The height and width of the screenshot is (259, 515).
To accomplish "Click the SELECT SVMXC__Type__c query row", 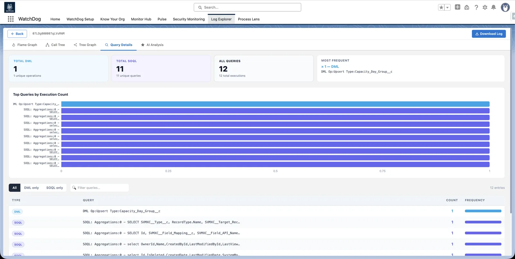I will tap(257, 222).
